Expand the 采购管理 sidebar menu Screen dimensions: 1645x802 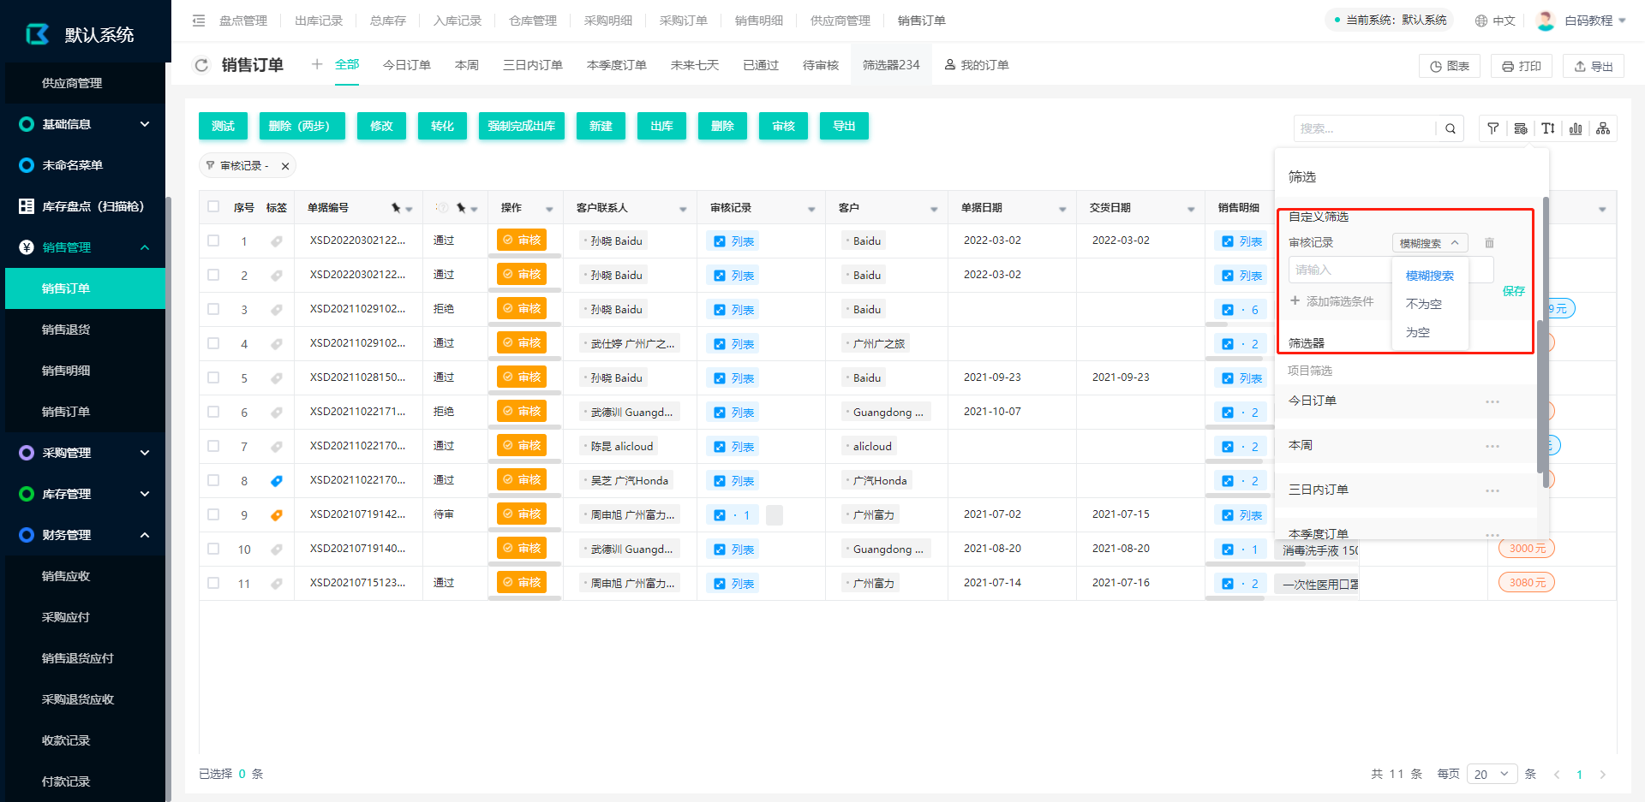point(145,453)
